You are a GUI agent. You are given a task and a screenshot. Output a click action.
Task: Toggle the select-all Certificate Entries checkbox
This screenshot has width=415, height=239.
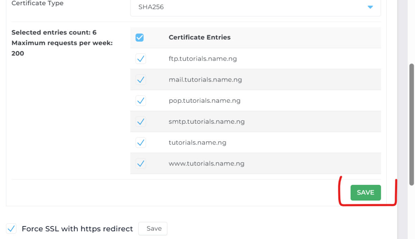tap(140, 38)
